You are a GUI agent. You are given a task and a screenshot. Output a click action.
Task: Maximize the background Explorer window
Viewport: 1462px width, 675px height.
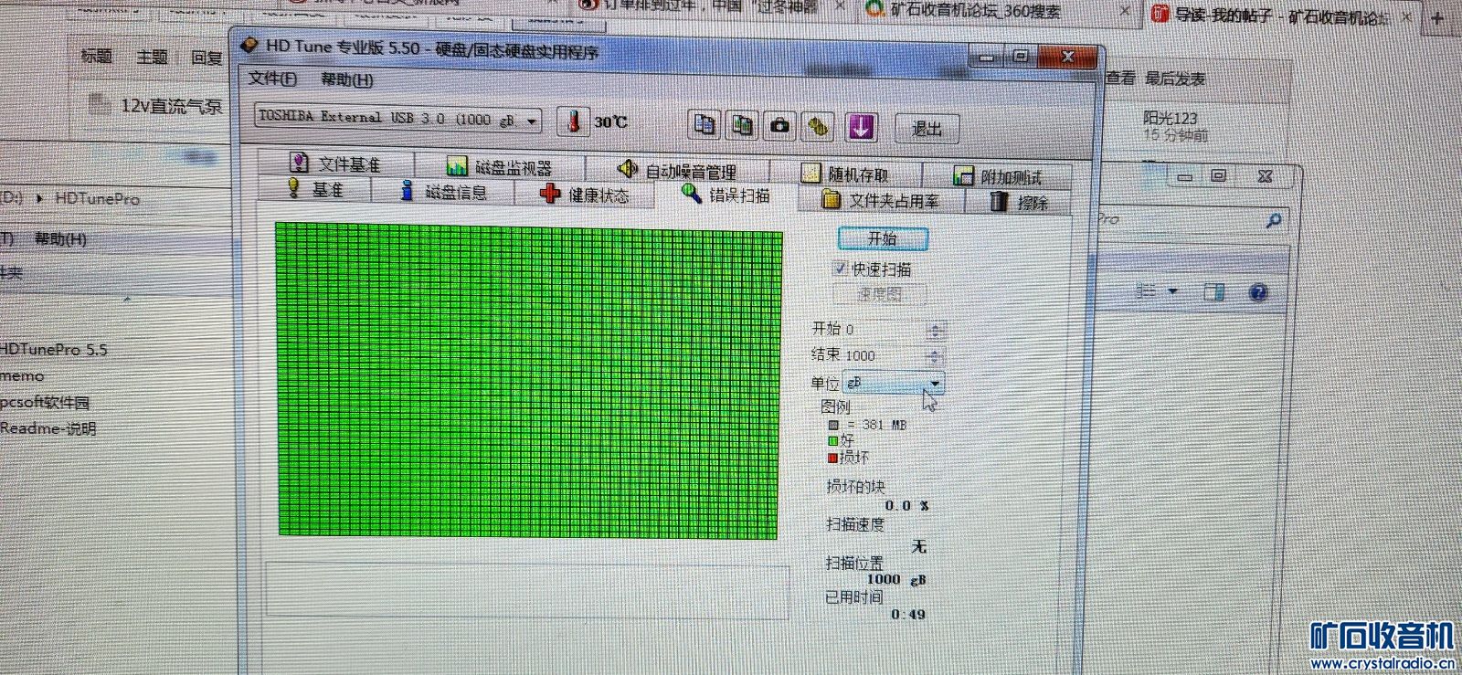[x=1219, y=175]
